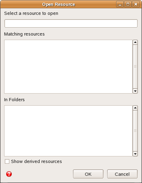Maximize the Open Resource dialog window
This screenshot has width=142, height=183.
tap(128, 4)
